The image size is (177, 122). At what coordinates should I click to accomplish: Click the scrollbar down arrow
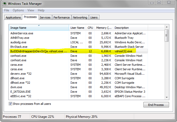pos(167,97)
